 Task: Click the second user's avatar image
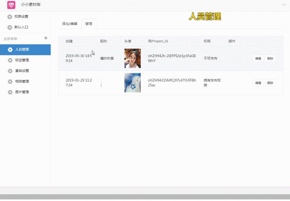[x=132, y=83]
